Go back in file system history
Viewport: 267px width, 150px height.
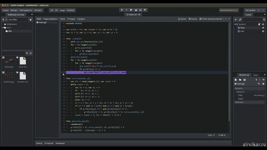coord(3,20)
